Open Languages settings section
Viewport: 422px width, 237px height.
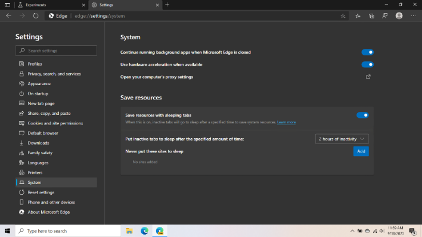tap(56, 163)
